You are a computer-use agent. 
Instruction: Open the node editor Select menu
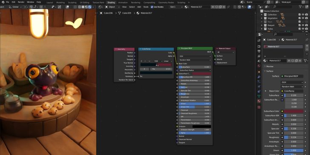pyautogui.click(x=132, y=7)
